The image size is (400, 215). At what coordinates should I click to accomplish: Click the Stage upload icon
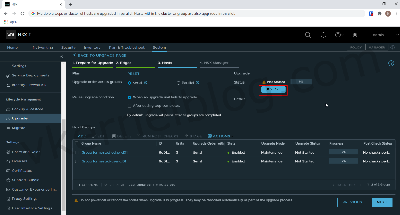pos(194,136)
